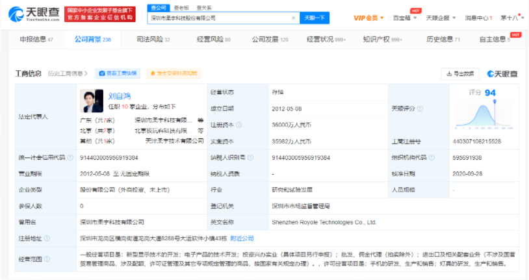Screen dimensions: 529x280
Task: Click the paid-in capital 35982万人民币
Action: [292, 142]
